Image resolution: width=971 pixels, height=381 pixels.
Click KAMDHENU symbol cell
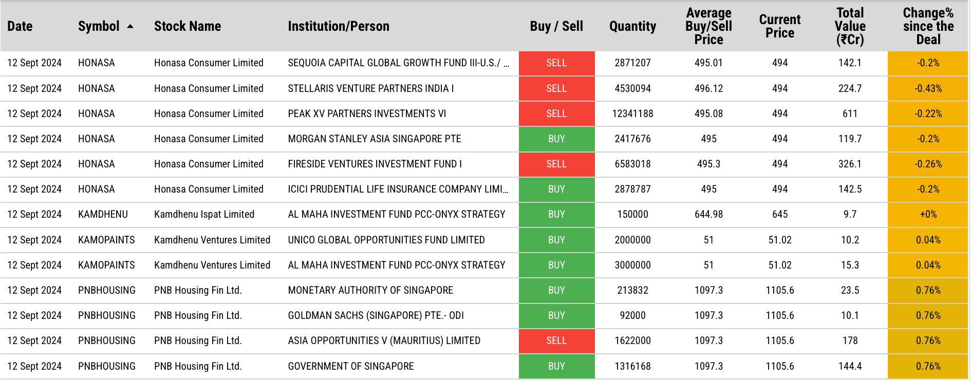pos(103,214)
